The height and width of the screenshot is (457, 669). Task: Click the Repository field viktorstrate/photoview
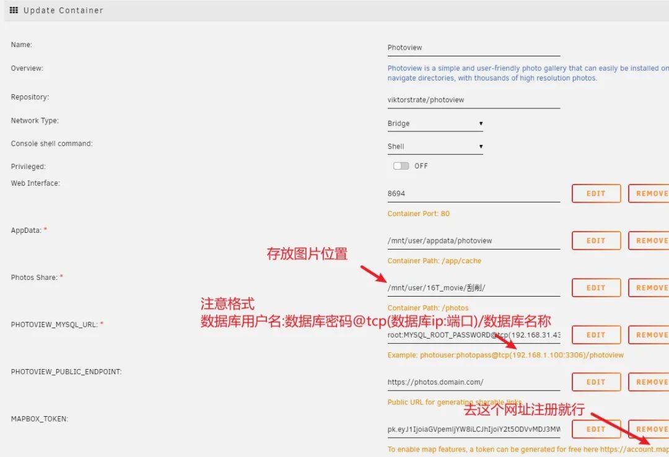tap(473, 99)
